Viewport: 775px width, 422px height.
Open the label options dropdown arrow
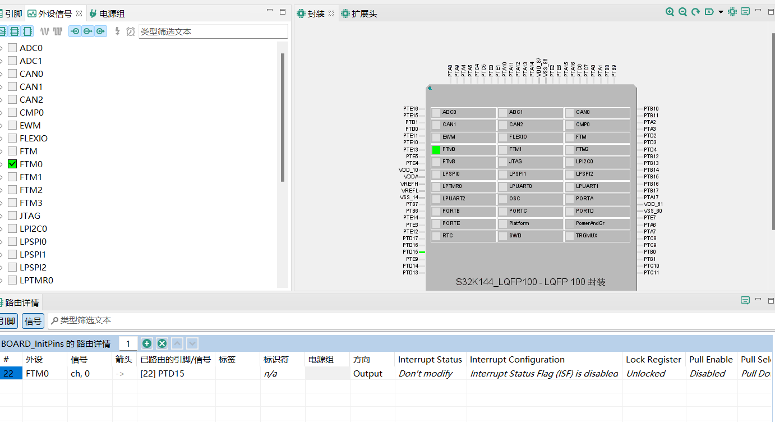tap(721, 12)
